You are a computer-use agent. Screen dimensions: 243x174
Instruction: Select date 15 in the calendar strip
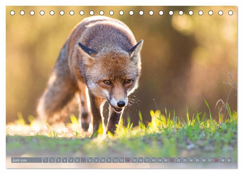134,160
